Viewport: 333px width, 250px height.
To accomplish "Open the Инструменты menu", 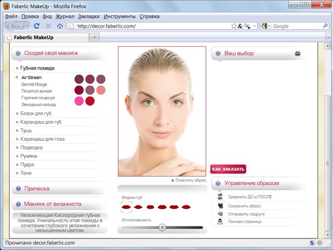I will [x=120, y=16].
